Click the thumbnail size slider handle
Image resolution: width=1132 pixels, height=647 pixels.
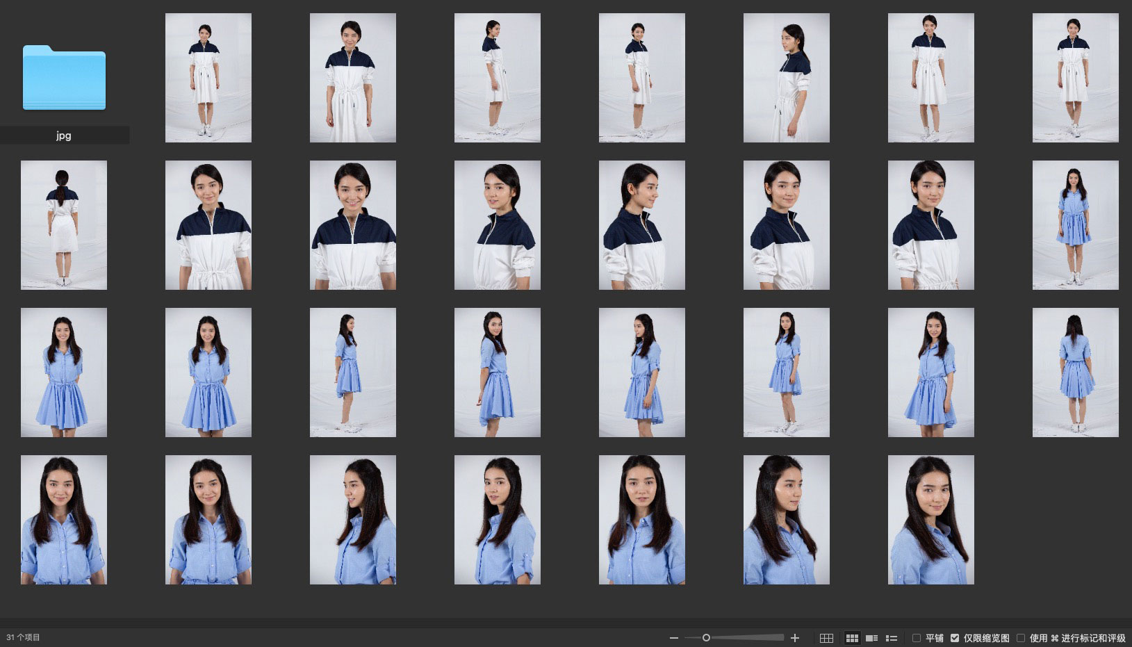[x=706, y=638]
